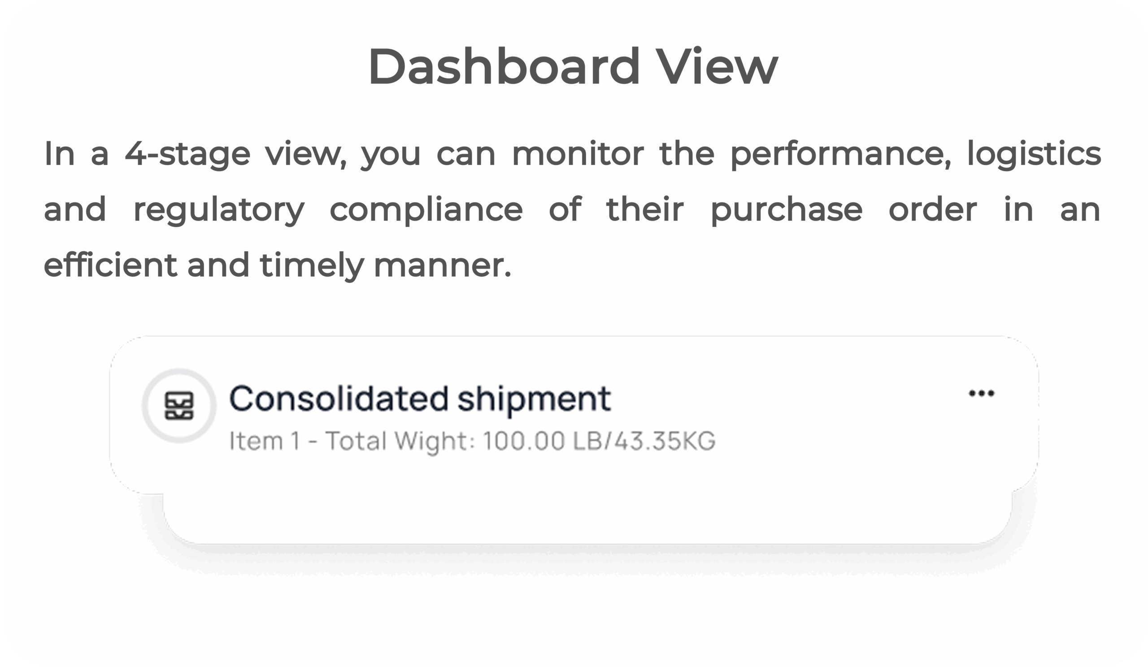Click the Item 1 label text

click(x=264, y=441)
